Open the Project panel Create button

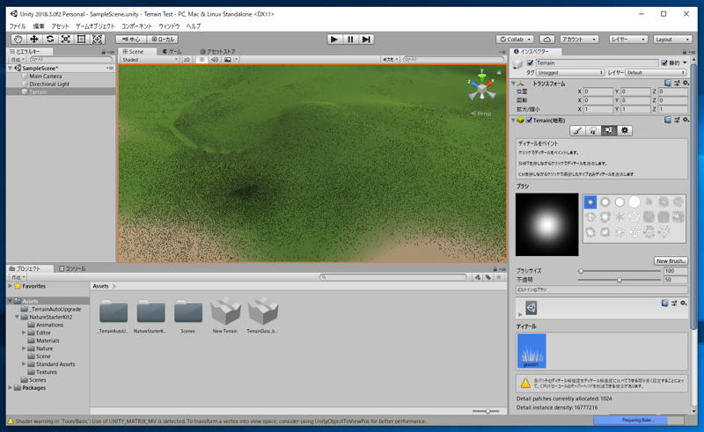(x=18, y=277)
